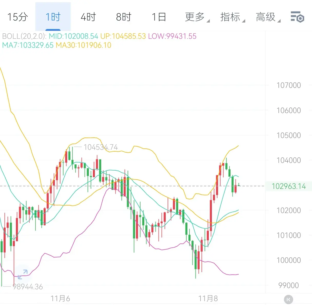Jump to latest candle with K button
Image resolution: width=312 pixels, height=305 pixels.
(288, 299)
